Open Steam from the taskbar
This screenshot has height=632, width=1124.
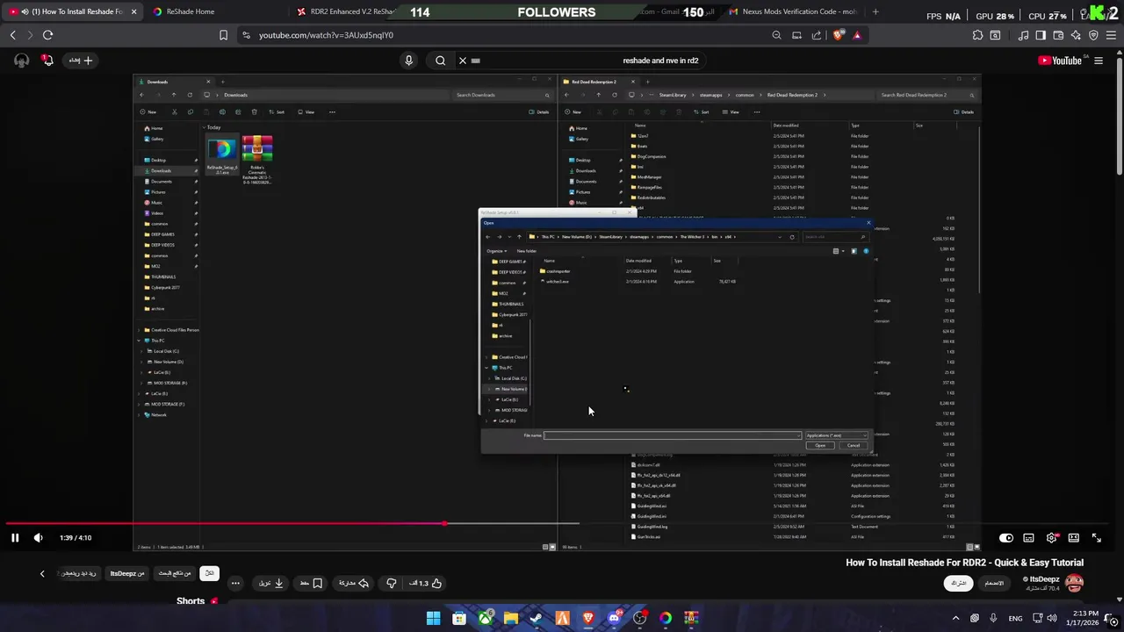(537, 618)
